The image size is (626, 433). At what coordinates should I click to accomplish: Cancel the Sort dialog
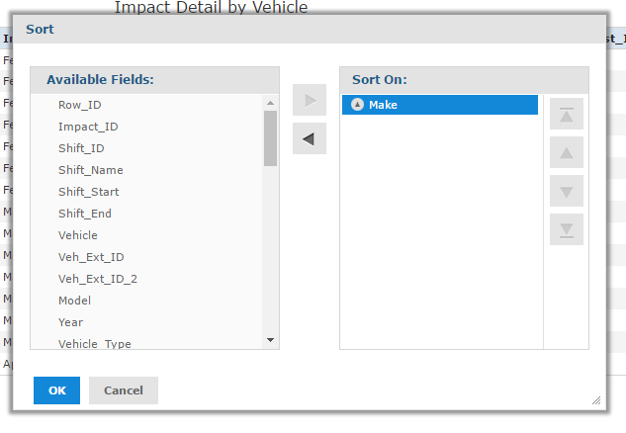coord(124,390)
